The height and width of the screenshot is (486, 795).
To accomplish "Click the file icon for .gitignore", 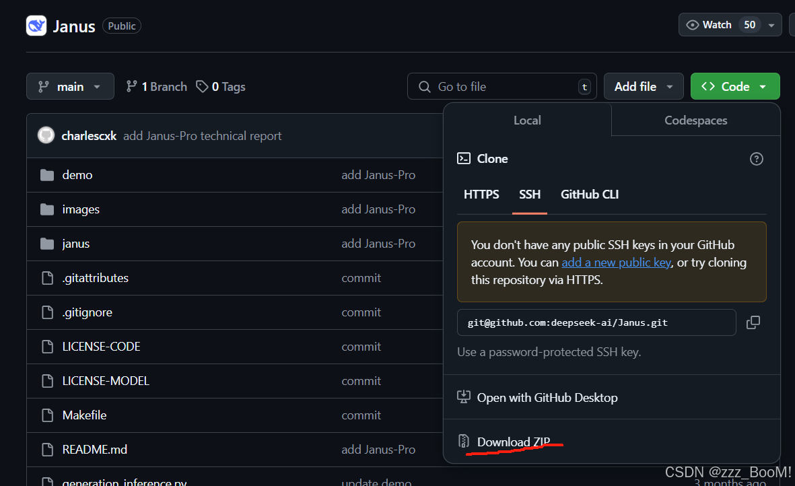I will [47, 312].
